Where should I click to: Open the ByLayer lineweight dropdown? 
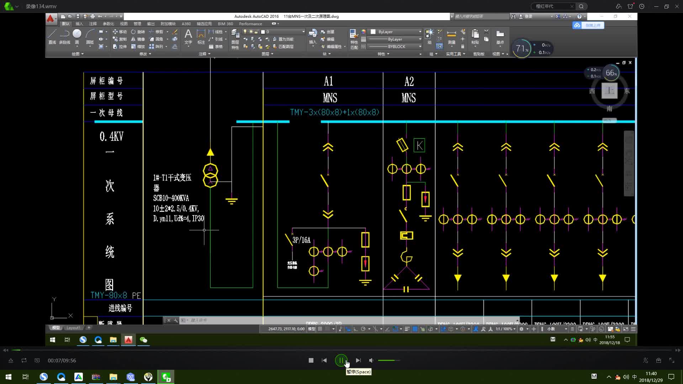click(395, 39)
